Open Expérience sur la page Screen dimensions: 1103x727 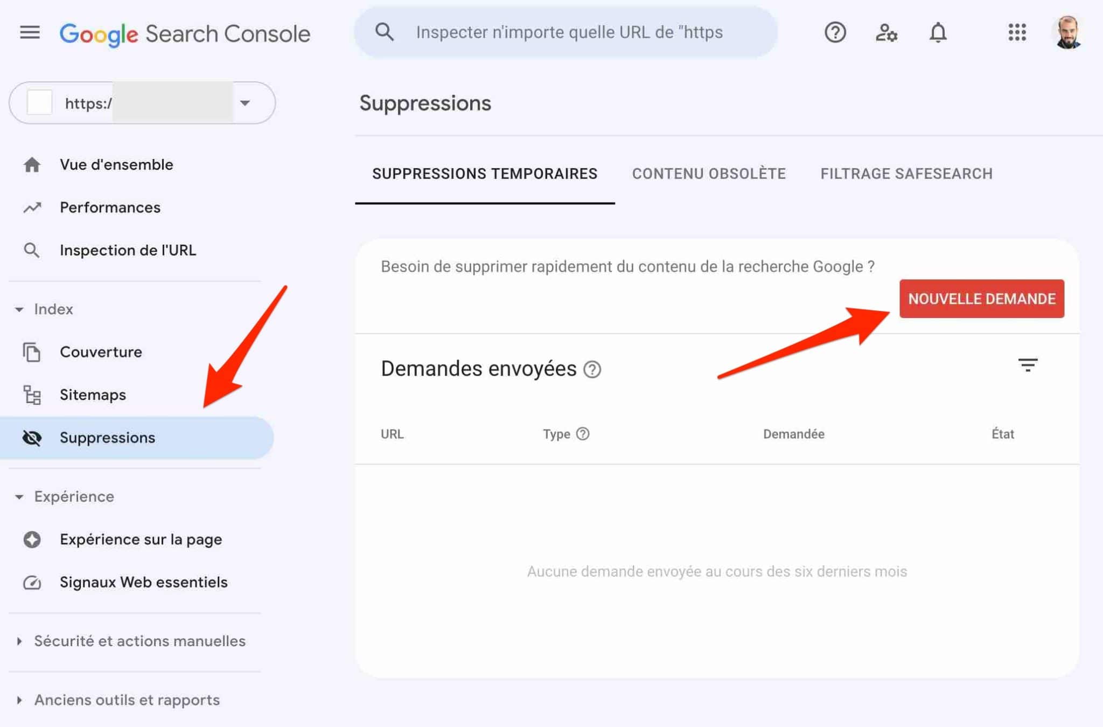(141, 539)
